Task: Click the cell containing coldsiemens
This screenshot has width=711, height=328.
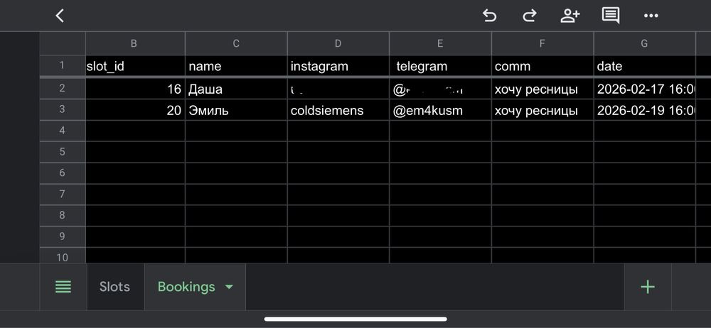Action: 338,111
